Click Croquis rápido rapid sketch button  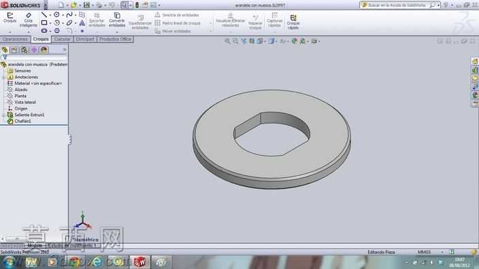293,22
